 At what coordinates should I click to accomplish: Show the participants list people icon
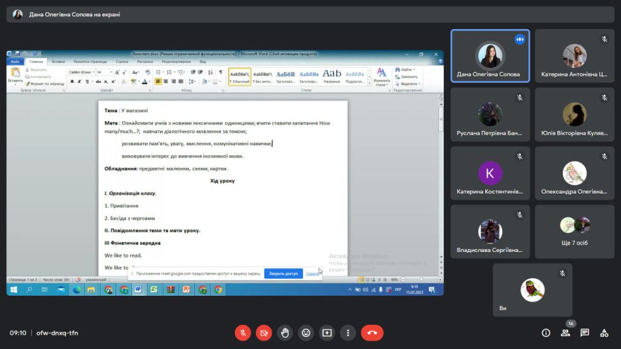click(565, 333)
